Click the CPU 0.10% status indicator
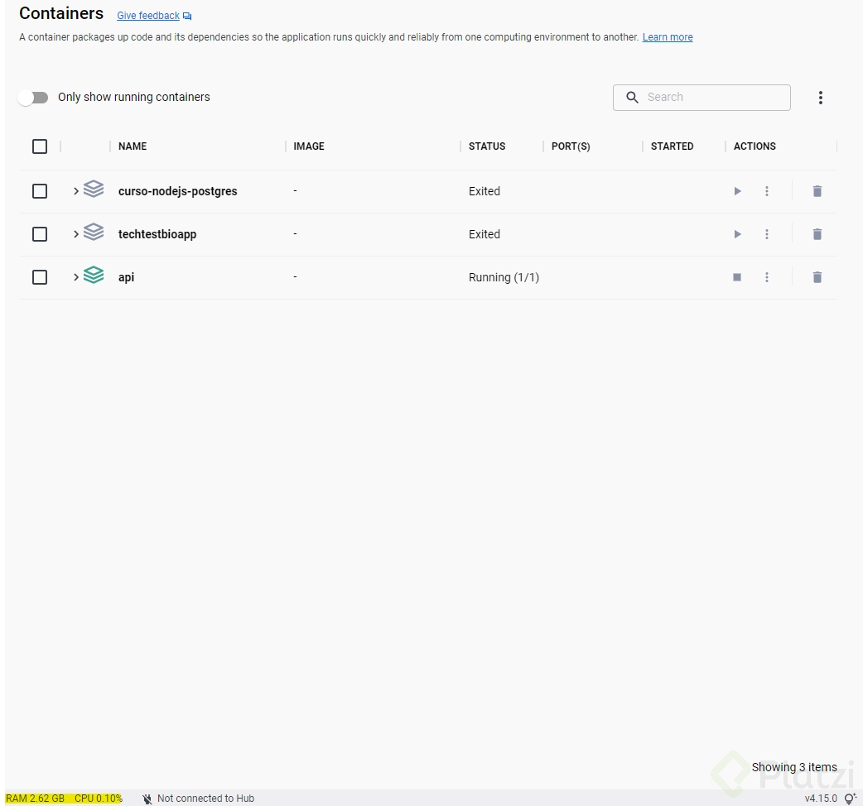863x806 pixels. point(99,799)
